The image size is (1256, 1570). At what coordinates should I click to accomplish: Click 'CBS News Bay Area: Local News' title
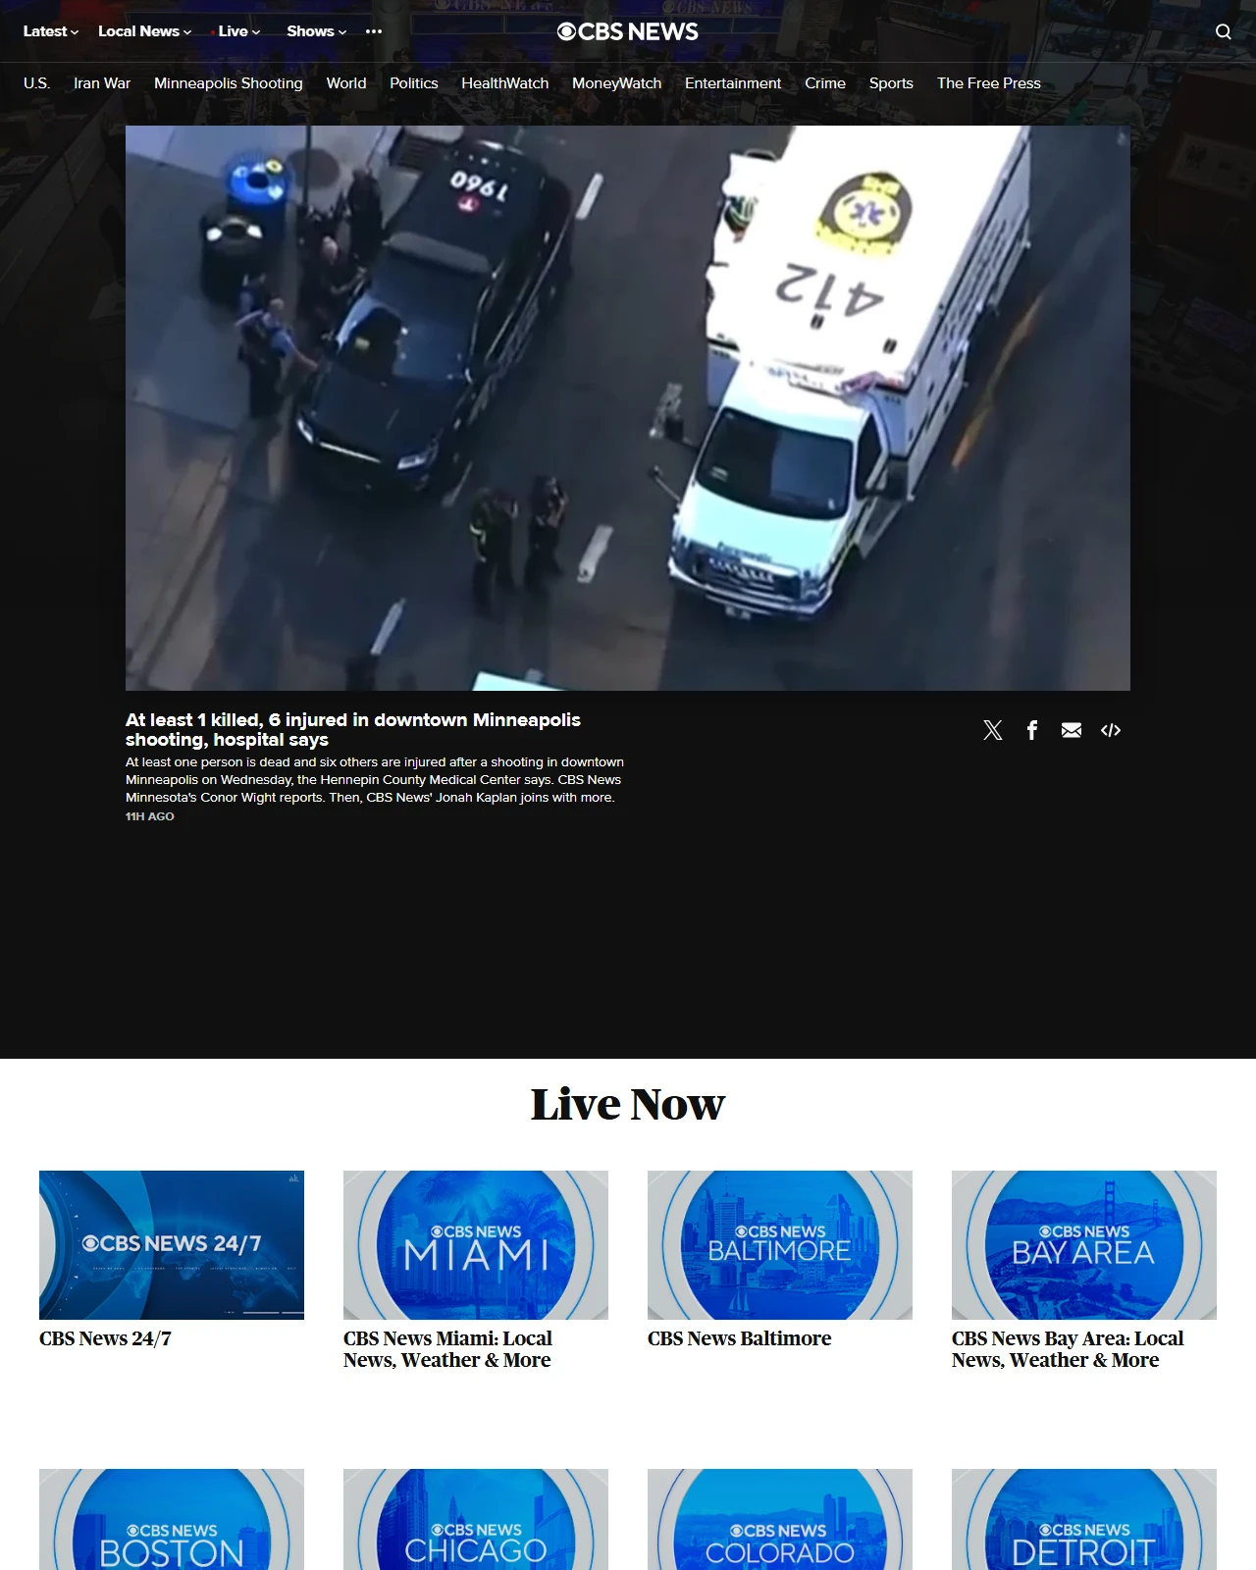(1068, 1349)
